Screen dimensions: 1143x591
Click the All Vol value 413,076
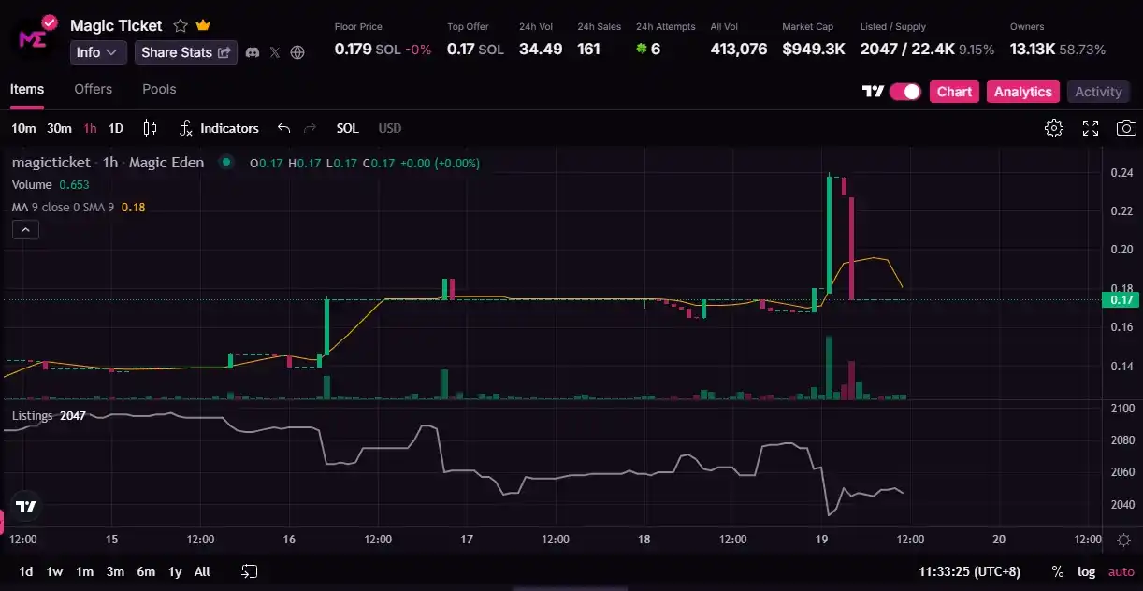point(739,49)
